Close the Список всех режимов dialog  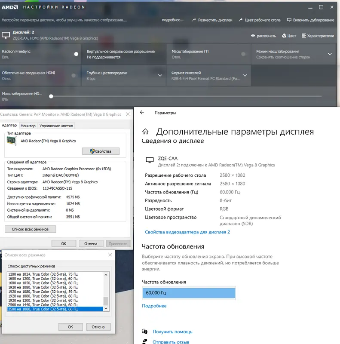[x=110, y=255]
